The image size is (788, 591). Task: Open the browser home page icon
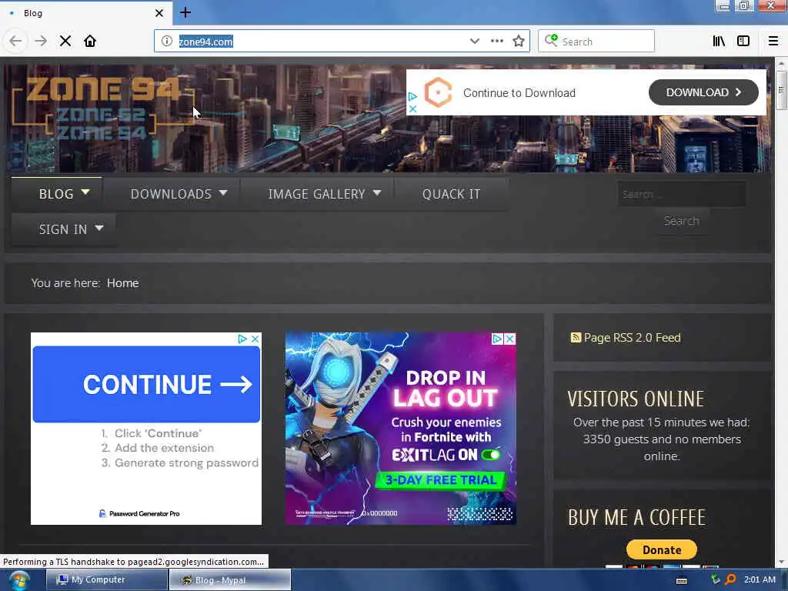90,42
